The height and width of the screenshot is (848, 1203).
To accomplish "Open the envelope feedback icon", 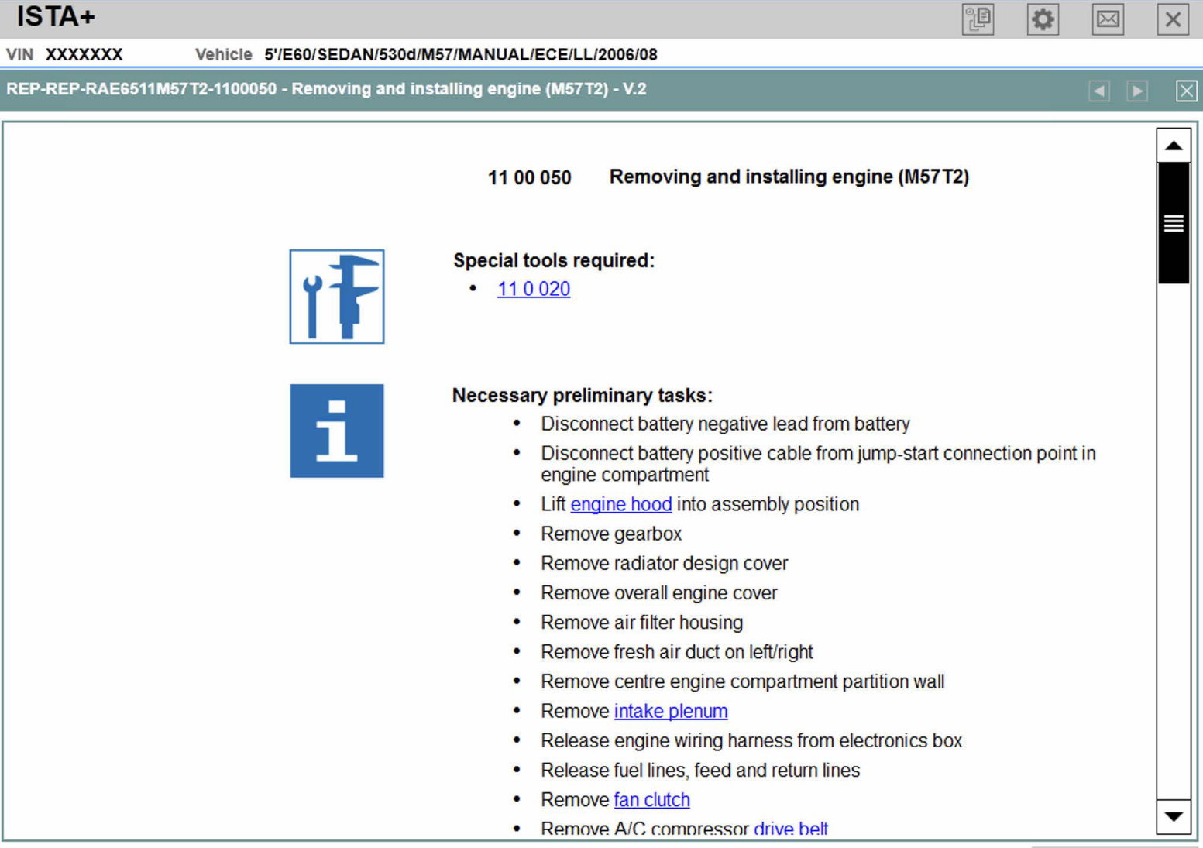I will pos(1108,19).
